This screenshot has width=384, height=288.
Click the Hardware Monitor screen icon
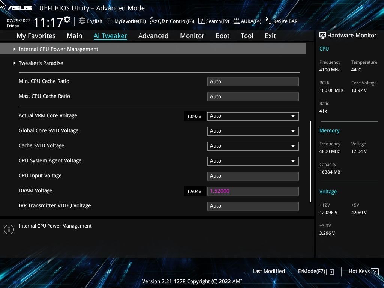(x=323, y=36)
